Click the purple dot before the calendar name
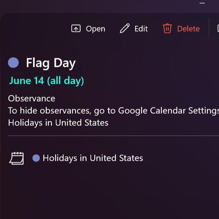Viewport: 219px width, 219px height. (36, 158)
